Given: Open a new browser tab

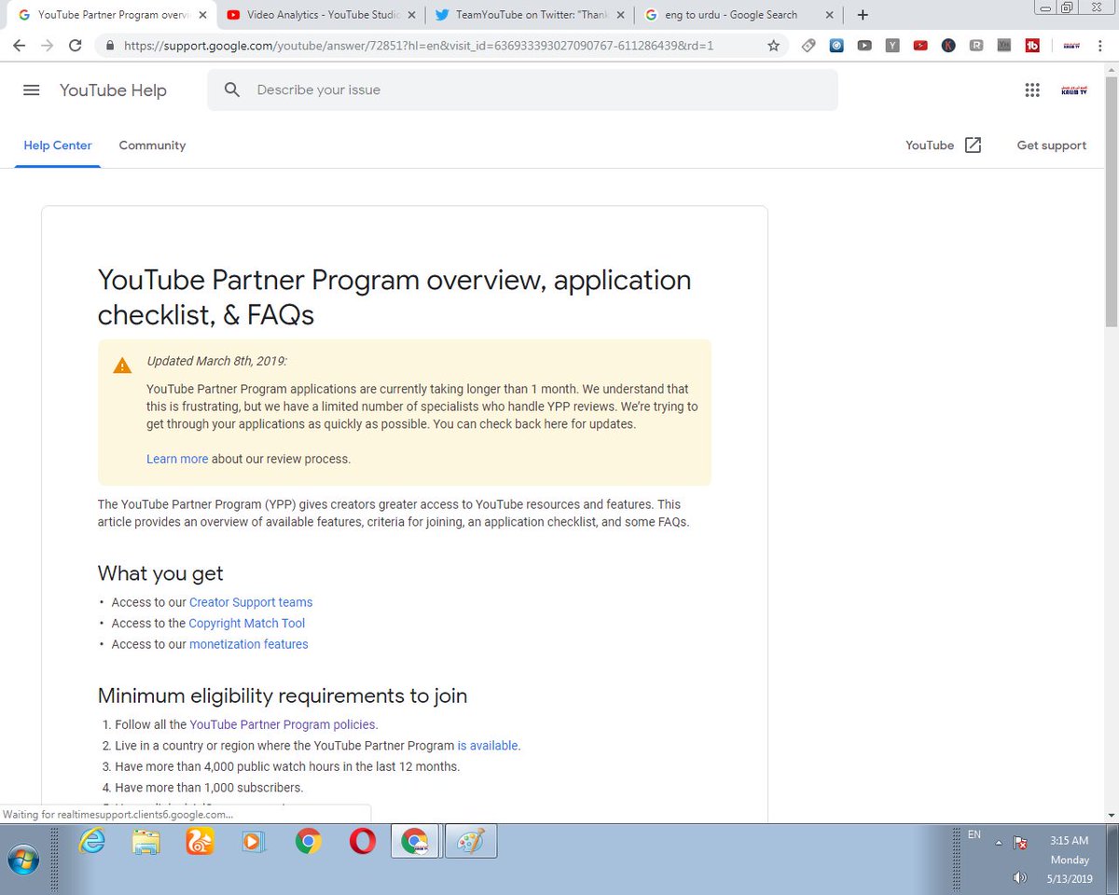Looking at the screenshot, I should (x=863, y=15).
